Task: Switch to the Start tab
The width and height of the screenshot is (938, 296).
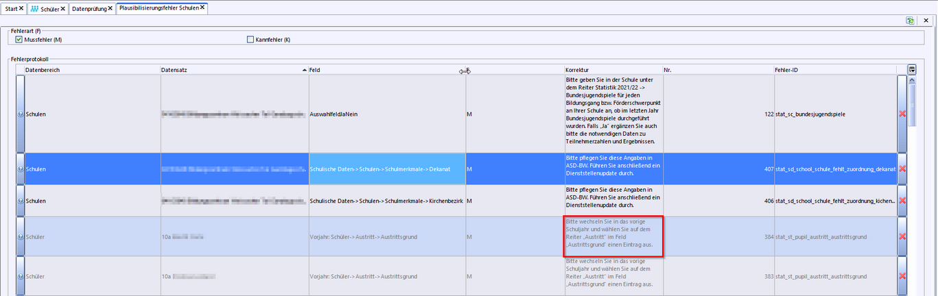Action: (x=11, y=8)
